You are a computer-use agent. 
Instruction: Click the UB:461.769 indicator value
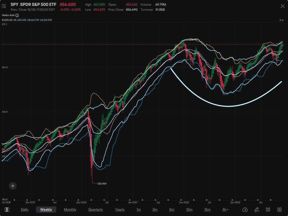tap(33, 20)
